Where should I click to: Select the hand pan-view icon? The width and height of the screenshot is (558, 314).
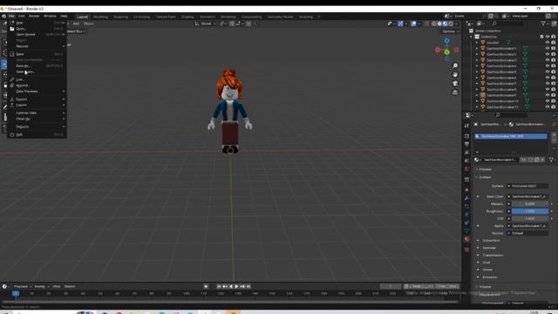(x=455, y=75)
